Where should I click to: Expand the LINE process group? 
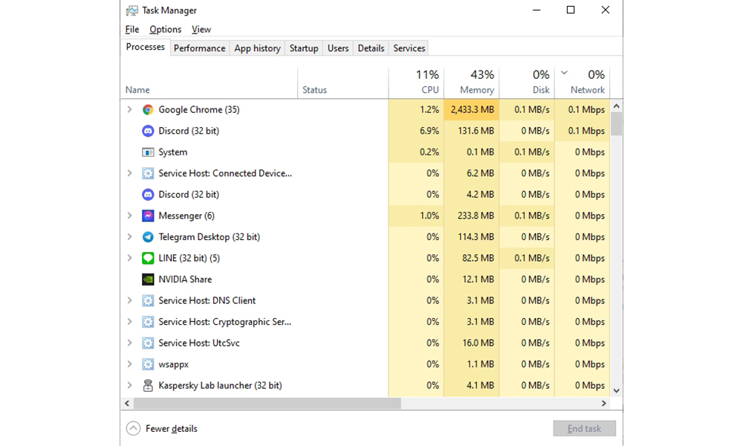tap(129, 259)
